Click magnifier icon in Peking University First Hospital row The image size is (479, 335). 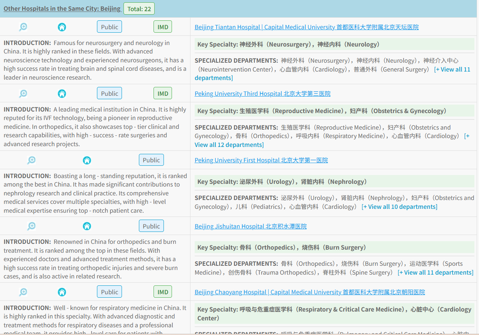tap(31, 160)
